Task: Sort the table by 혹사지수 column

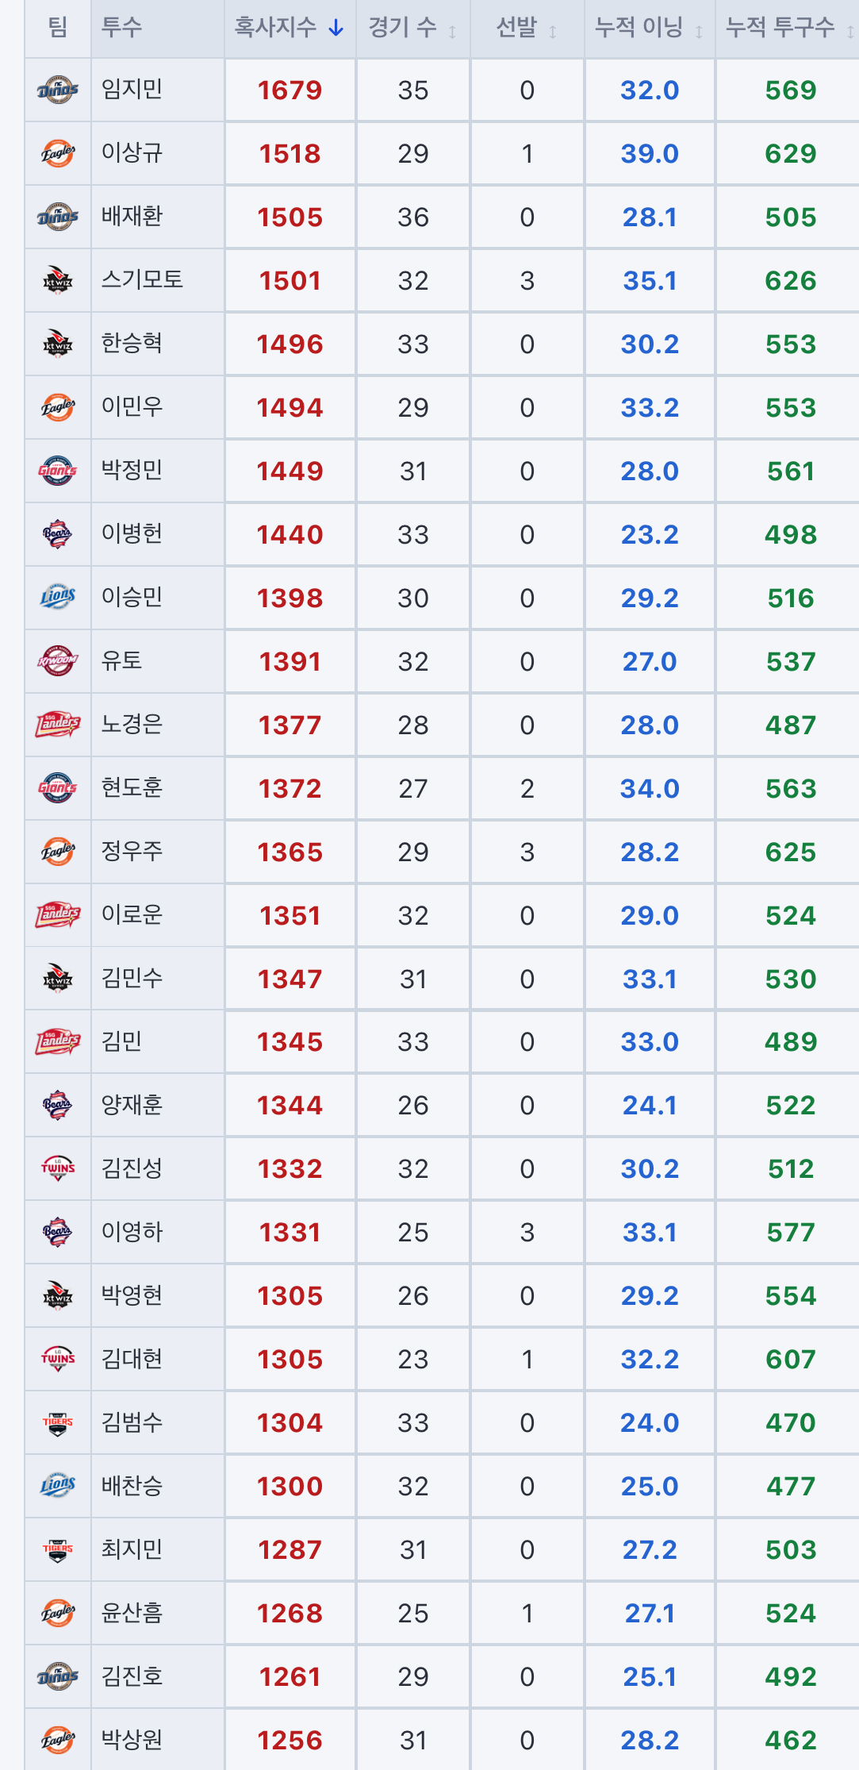Action: tap(290, 28)
